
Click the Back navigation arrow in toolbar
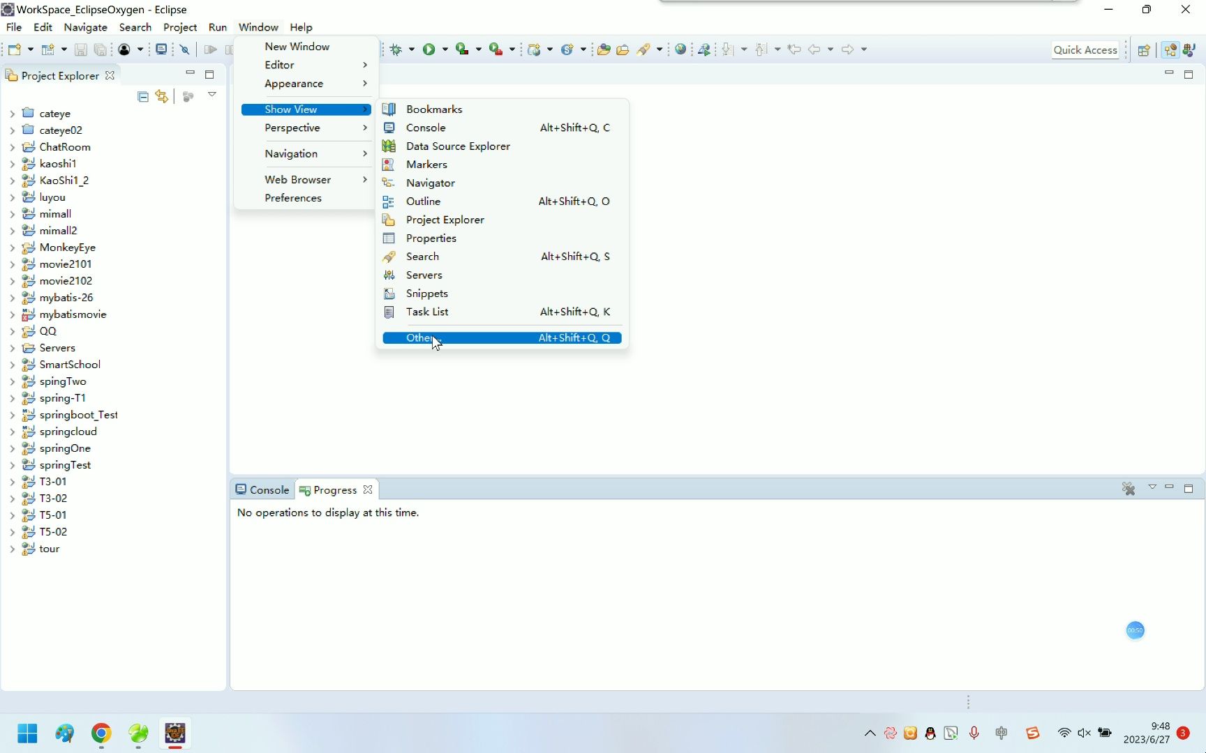pos(814,50)
